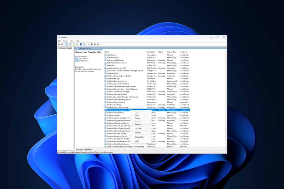Click the Forward arrow in Services toolbar
This screenshot has width=284, height=189.
(62, 44)
